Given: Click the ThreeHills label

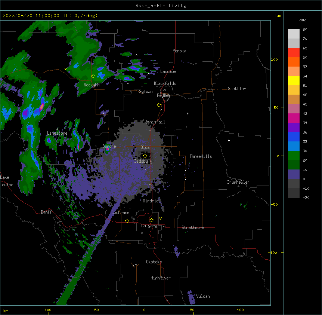Looking at the screenshot, I should (201, 156).
